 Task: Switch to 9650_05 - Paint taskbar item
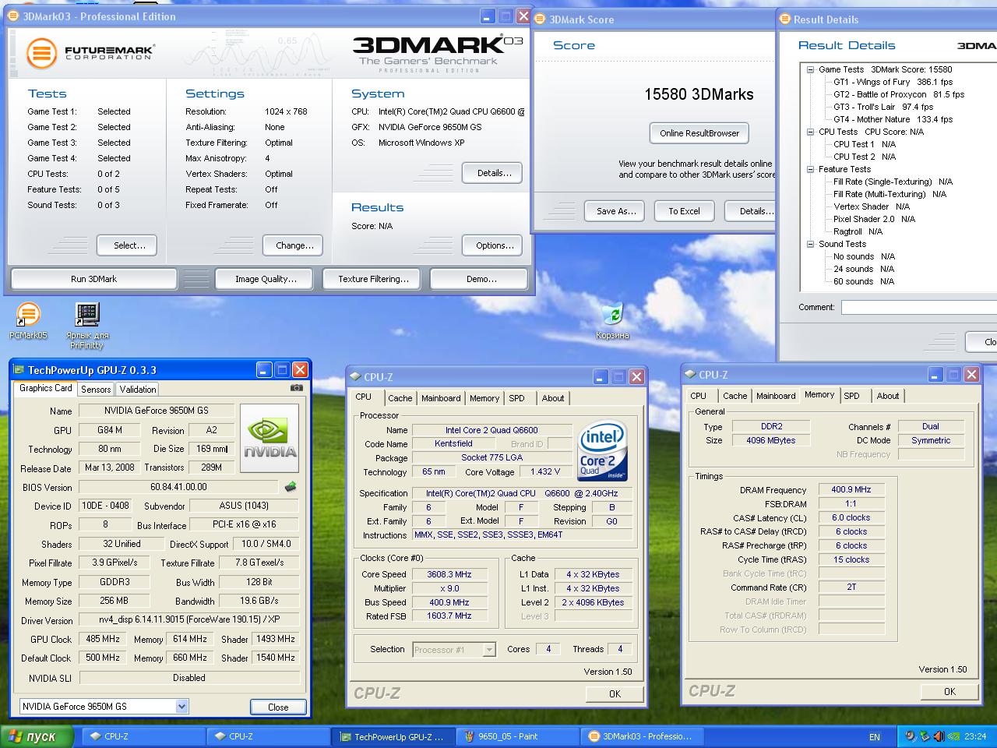coord(517,736)
